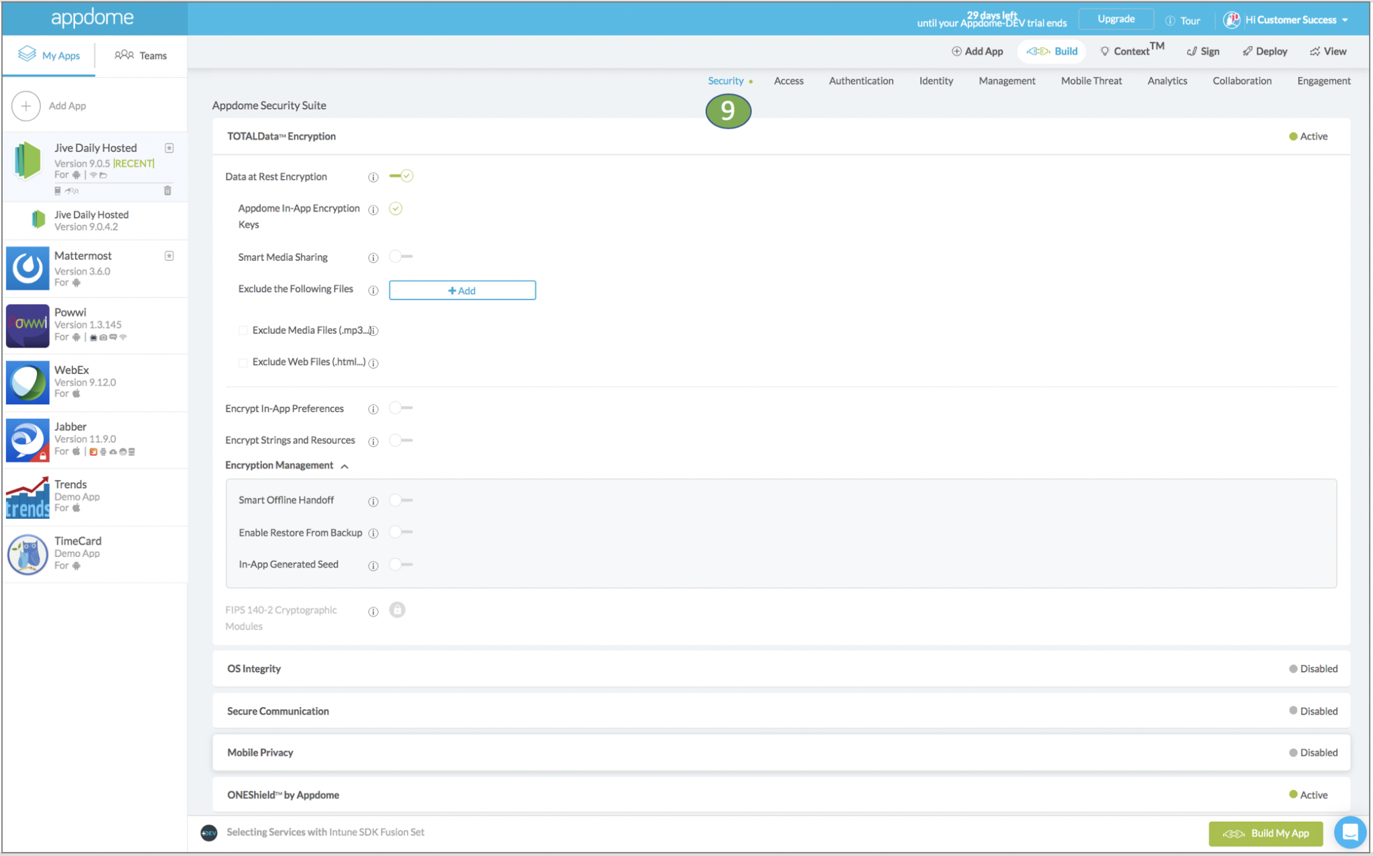Collapse the Encryption Management section
The image size is (1373, 856).
pos(344,466)
